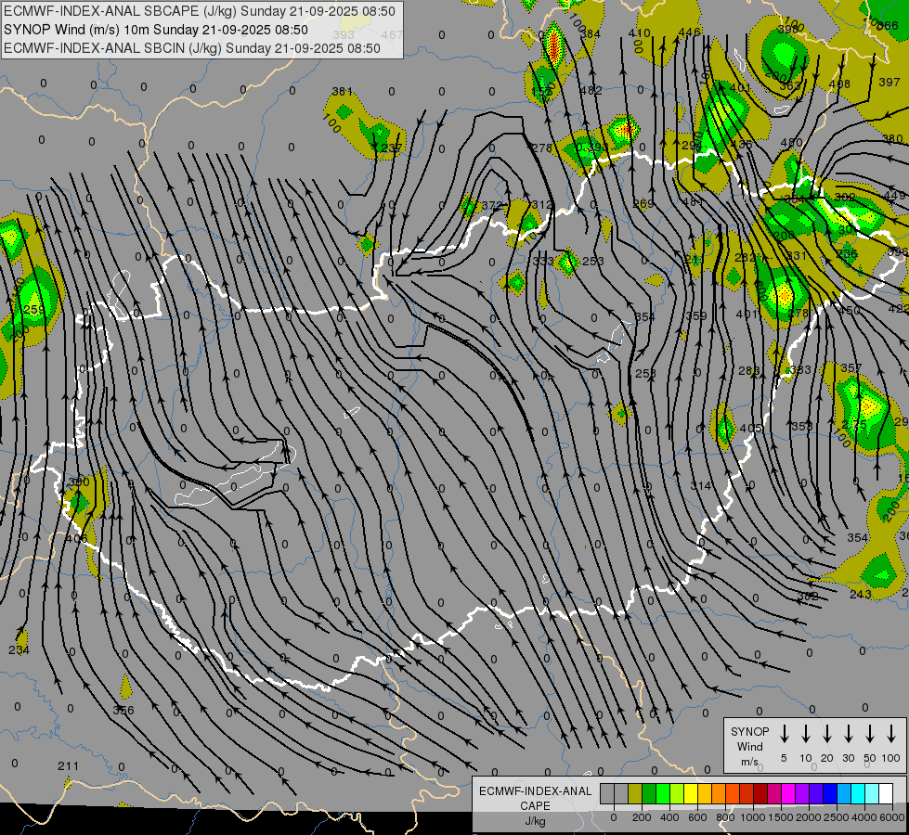
Task: Select the dark red CAPE legend swatch
Action: point(760,794)
